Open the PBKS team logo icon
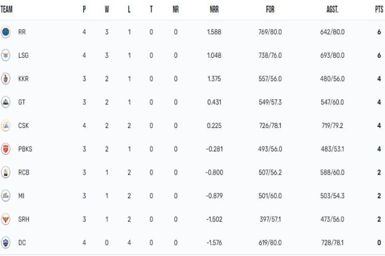385x256 pixels. click(5, 149)
